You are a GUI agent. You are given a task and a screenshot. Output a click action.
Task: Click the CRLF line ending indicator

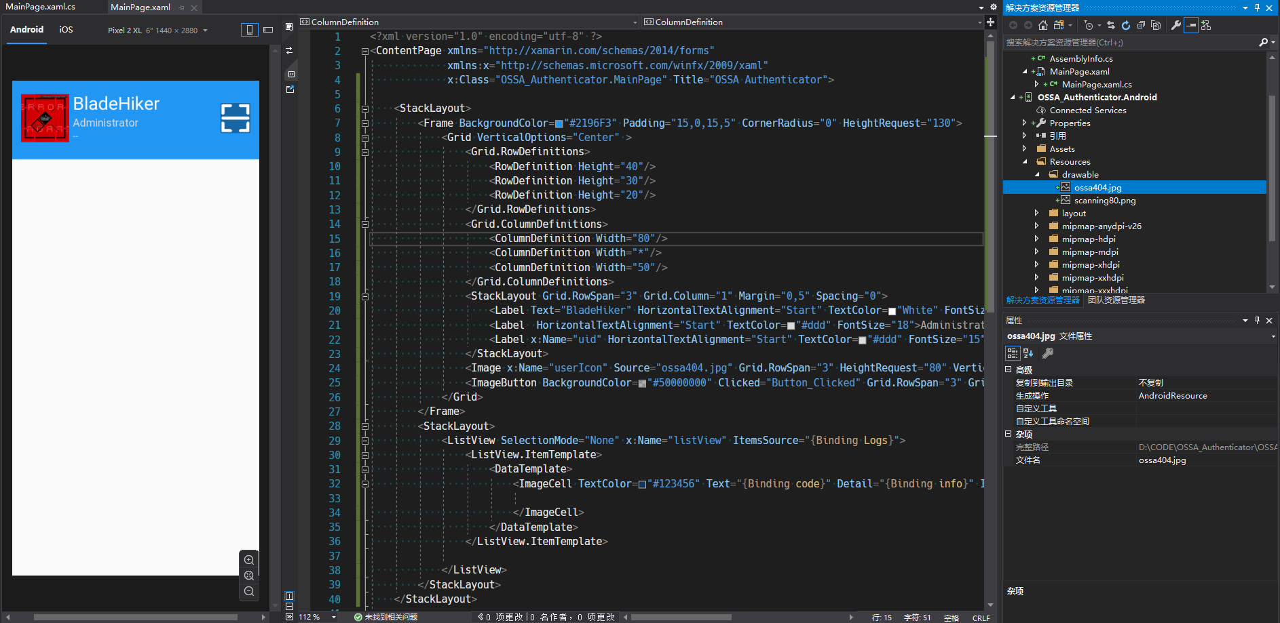pyautogui.click(x=981, y=618)
